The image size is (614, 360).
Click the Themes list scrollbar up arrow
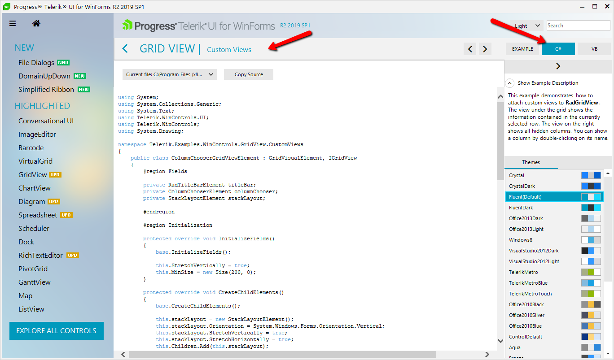coord(608,173)
